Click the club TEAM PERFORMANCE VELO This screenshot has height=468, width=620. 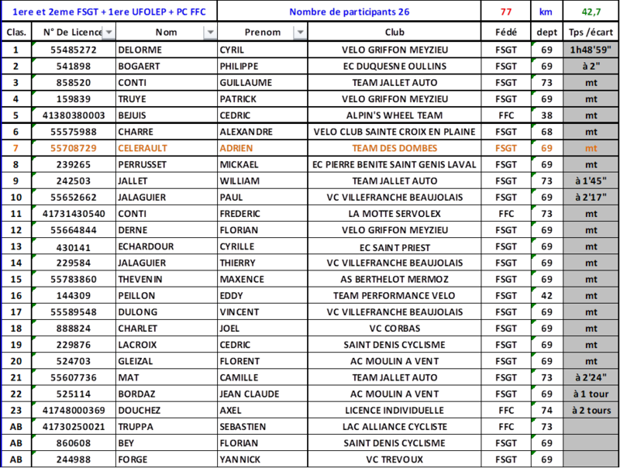coord(394,296)
